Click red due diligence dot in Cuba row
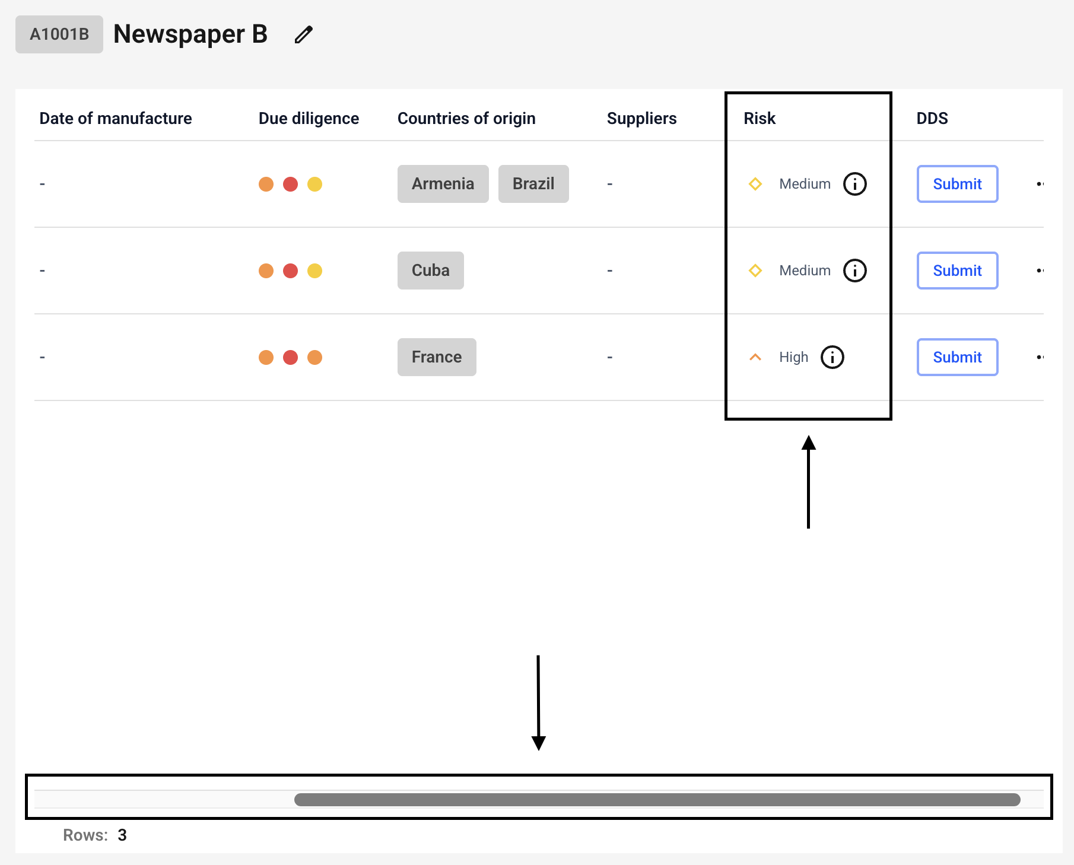This screenshot has height=865, width=1074. pyautogui.click(x=290, y=271)
